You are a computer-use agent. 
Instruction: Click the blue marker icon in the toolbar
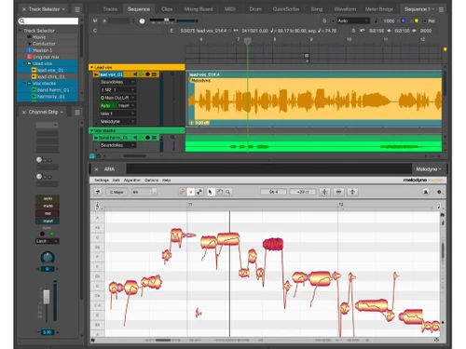pos(404,20)
